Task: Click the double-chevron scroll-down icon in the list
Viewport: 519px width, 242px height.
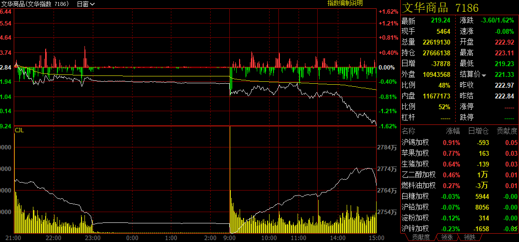Action: pos(515,228)
